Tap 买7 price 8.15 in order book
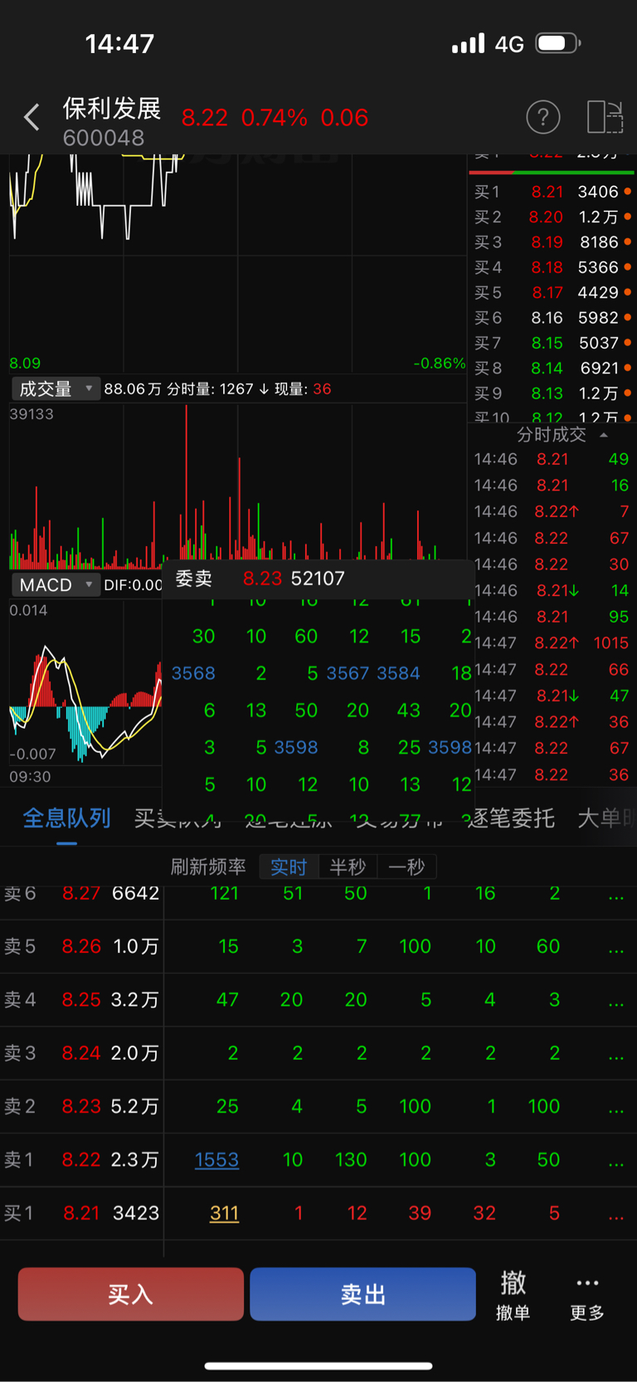637x1382 pixels. (x=547, y=343)
